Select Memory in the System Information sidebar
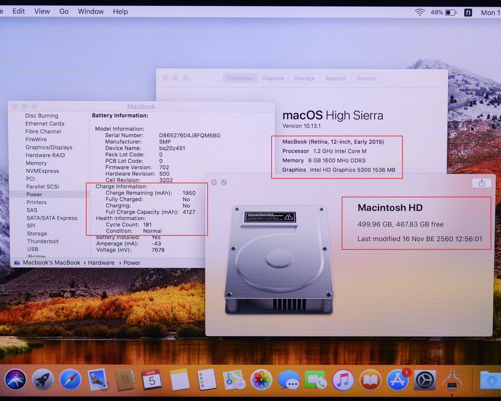This screenshot has height=401, width=501. (x=36, y=163)
